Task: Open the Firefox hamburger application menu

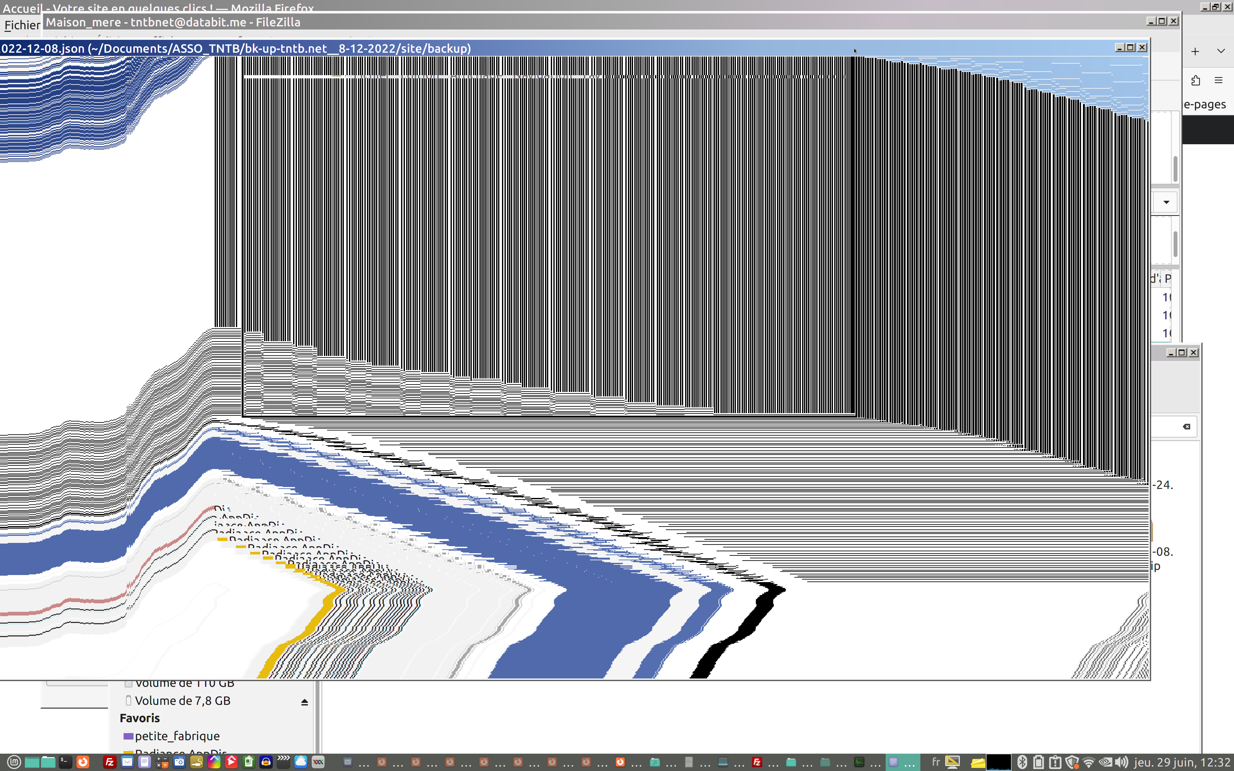Action: 1219,81
